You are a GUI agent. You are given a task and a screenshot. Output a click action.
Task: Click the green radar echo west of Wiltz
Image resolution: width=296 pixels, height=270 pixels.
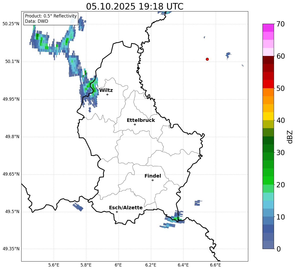coord(88,89)
